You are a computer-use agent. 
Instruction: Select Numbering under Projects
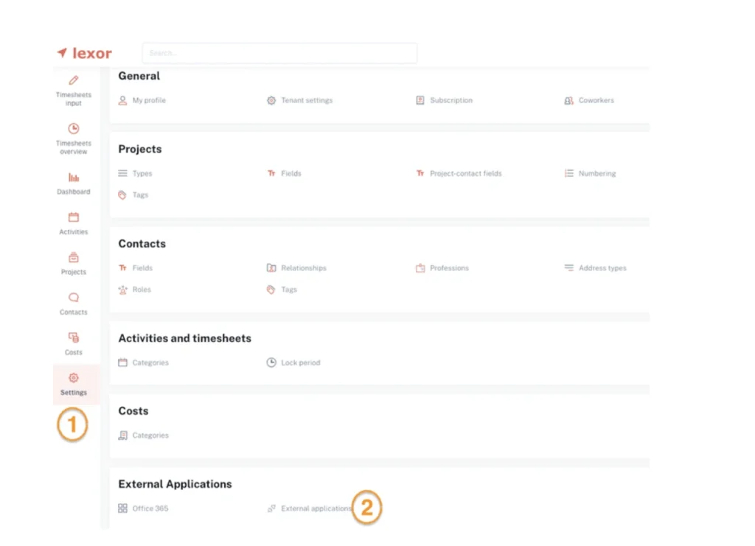click(x=596, y=174)
